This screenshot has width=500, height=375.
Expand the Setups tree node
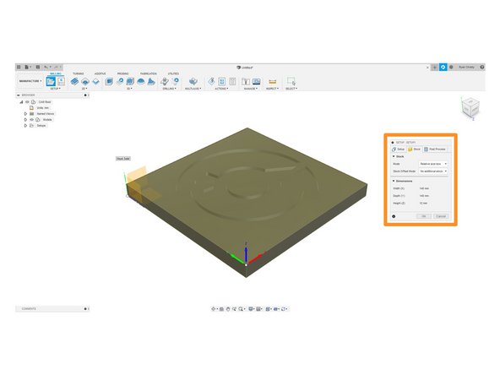[25, 126]
